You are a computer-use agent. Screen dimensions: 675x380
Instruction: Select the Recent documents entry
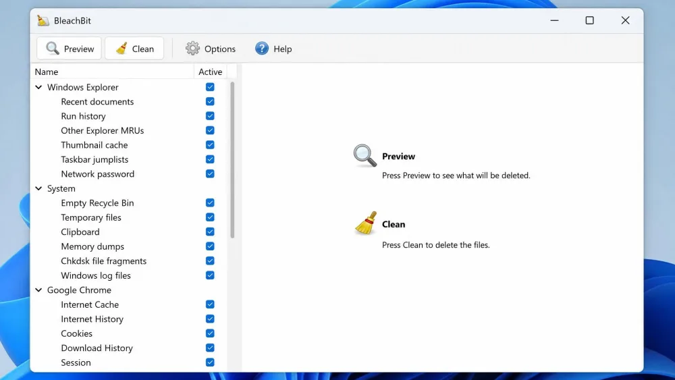click(97, 102)
